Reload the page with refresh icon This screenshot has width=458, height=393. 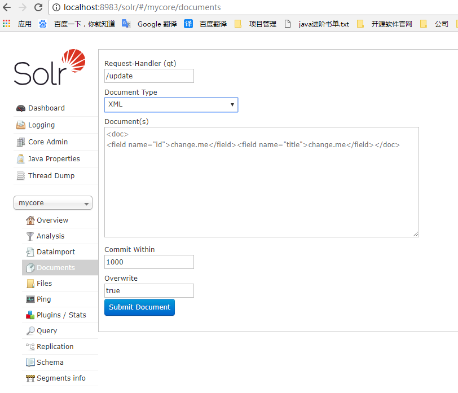point(38,7)
